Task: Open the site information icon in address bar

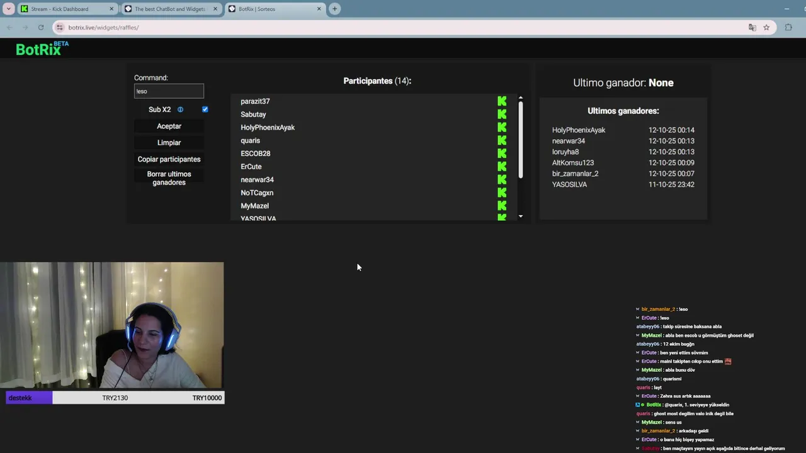Action: click(x=59, y=27)
